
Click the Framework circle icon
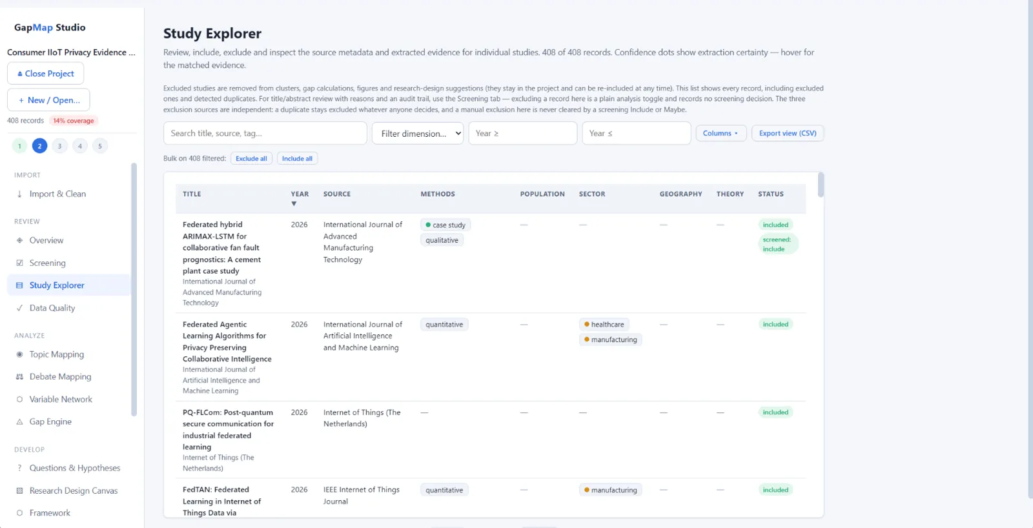point(19,513)
